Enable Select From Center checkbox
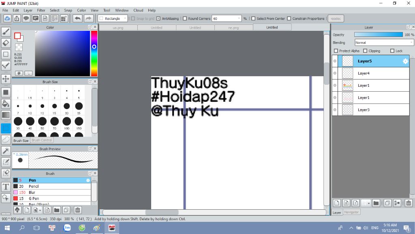 (253, 19)
